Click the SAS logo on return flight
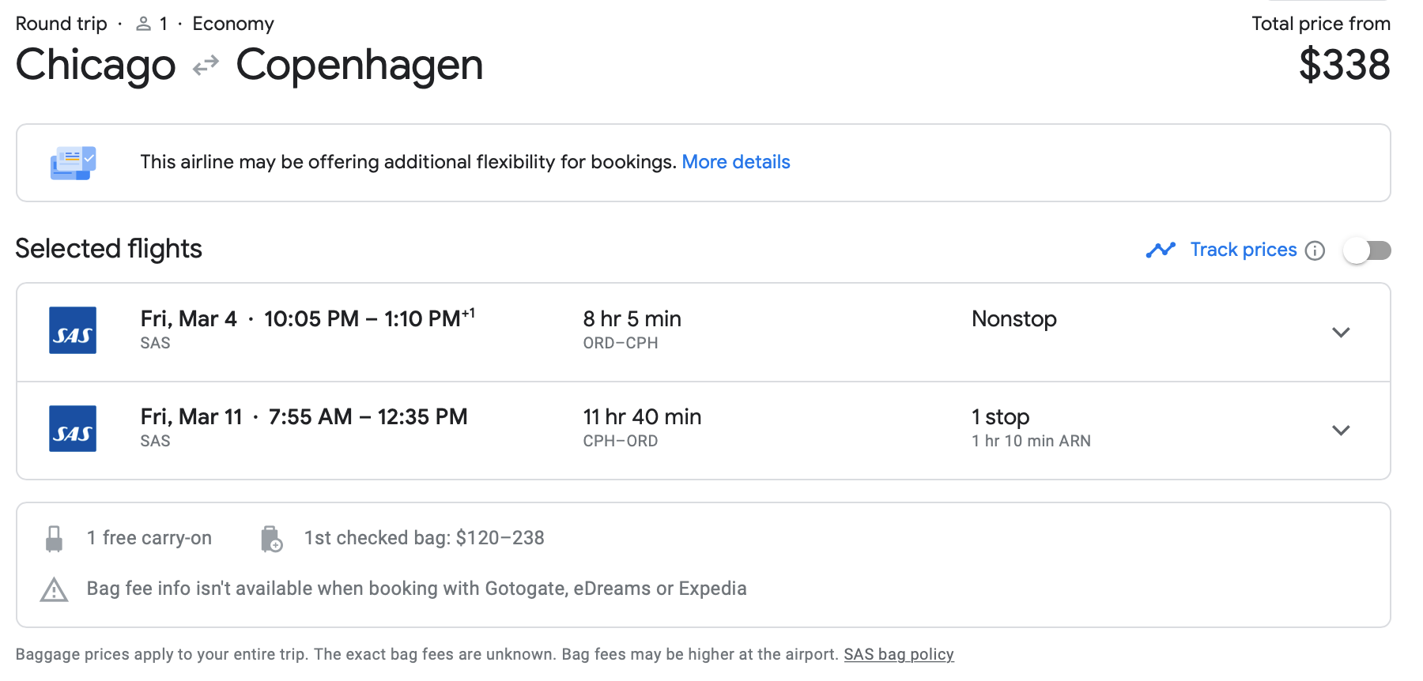Image resolution: width=1423 pixels, height=681 pixels. (x=73, y=428)
